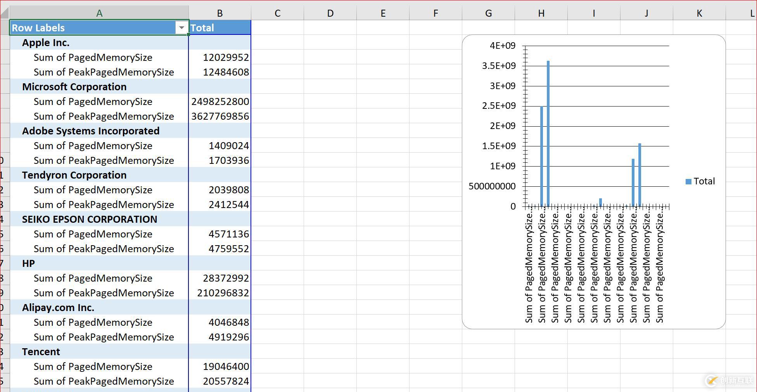Select the 500000000 axis label in chart
Screen dimensions: 757x392
(492, 186)
